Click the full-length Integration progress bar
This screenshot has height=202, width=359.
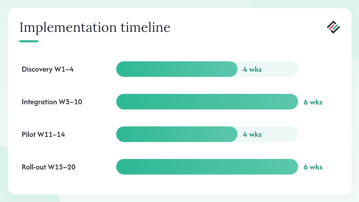click(207, 102)
